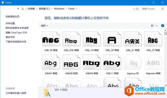The width and height of the screenshot is (167, 98).
Task: Open 文本服务和输入语言 link
Action: [16, 93]
